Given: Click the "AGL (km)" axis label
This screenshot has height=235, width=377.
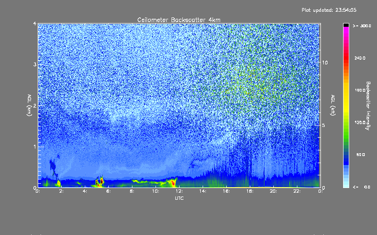Looking at the screenshot, I should 29,105.
